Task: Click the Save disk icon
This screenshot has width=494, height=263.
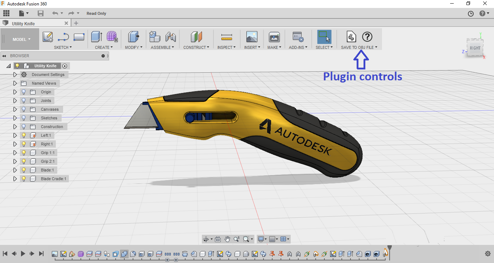Action: click(41, 13)
